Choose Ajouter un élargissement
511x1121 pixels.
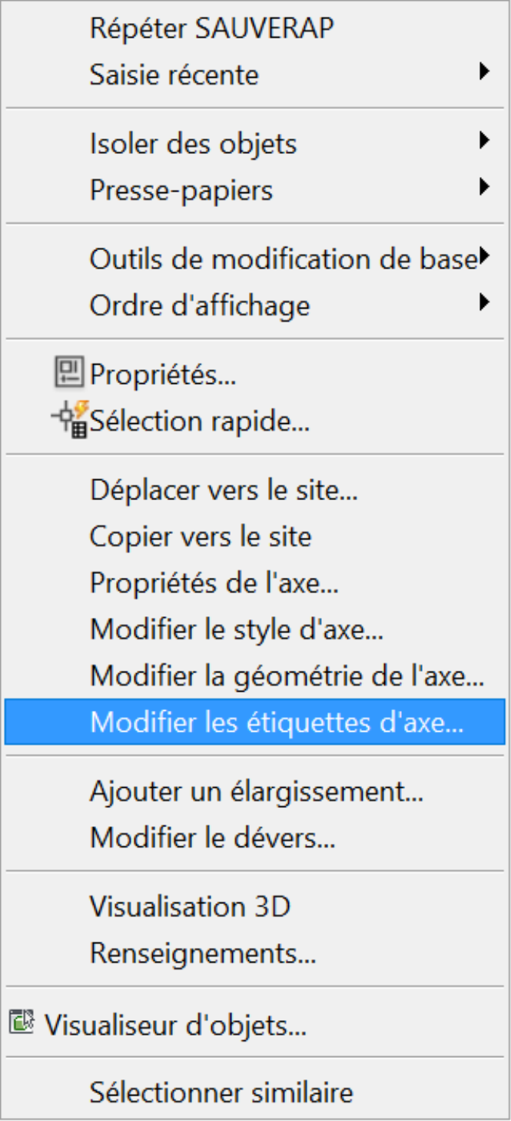tap(255, 791)
